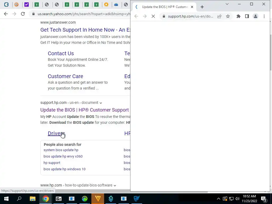Image resolution: width=272 pixels, height=204 pixels.
Task: Open the three-dot Chrome menu
Action: [264, 16]
